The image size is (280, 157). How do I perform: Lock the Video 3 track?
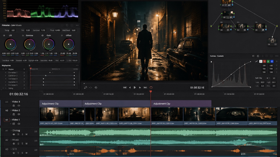(x=14, y=106)
